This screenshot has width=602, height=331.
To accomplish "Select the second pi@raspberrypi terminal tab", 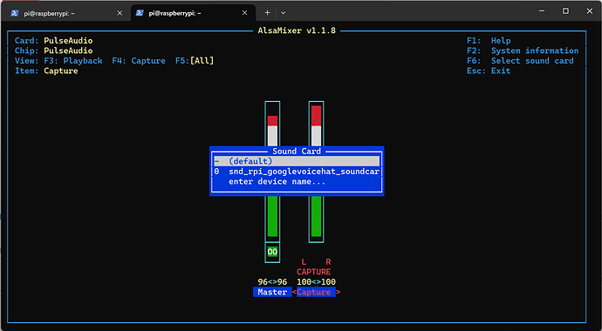I will coord(193,13).
